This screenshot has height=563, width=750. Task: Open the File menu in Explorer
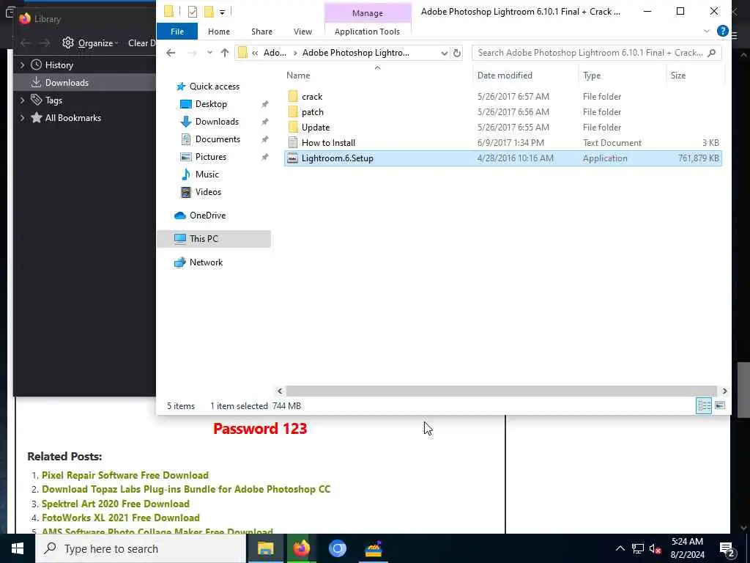coord(177,32)
